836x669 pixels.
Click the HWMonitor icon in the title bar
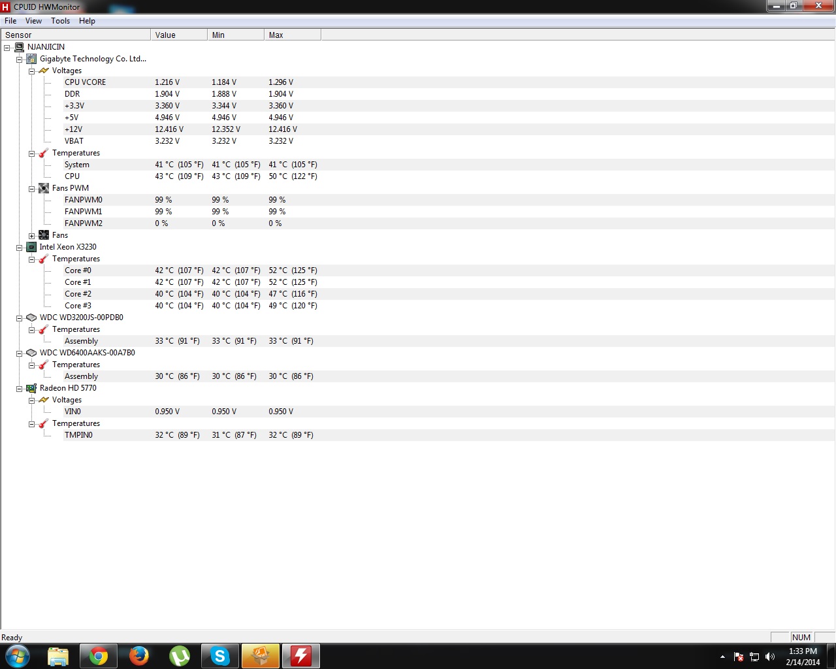(x=6, y=7)
